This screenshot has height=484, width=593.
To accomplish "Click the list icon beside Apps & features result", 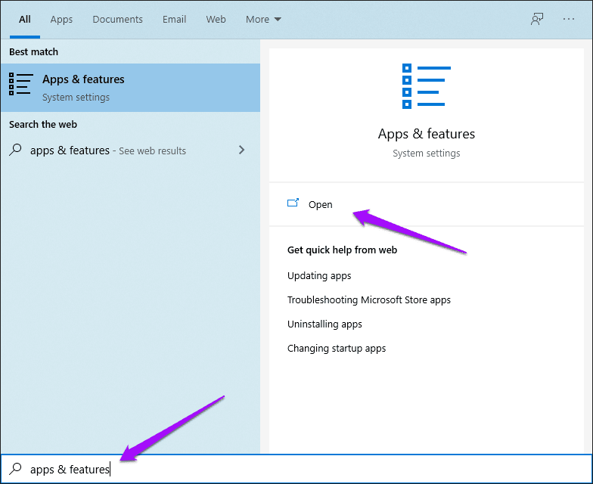I will coord(21,84).
